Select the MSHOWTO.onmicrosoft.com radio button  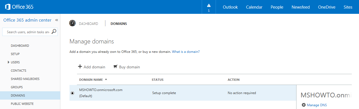click(73, 93)
